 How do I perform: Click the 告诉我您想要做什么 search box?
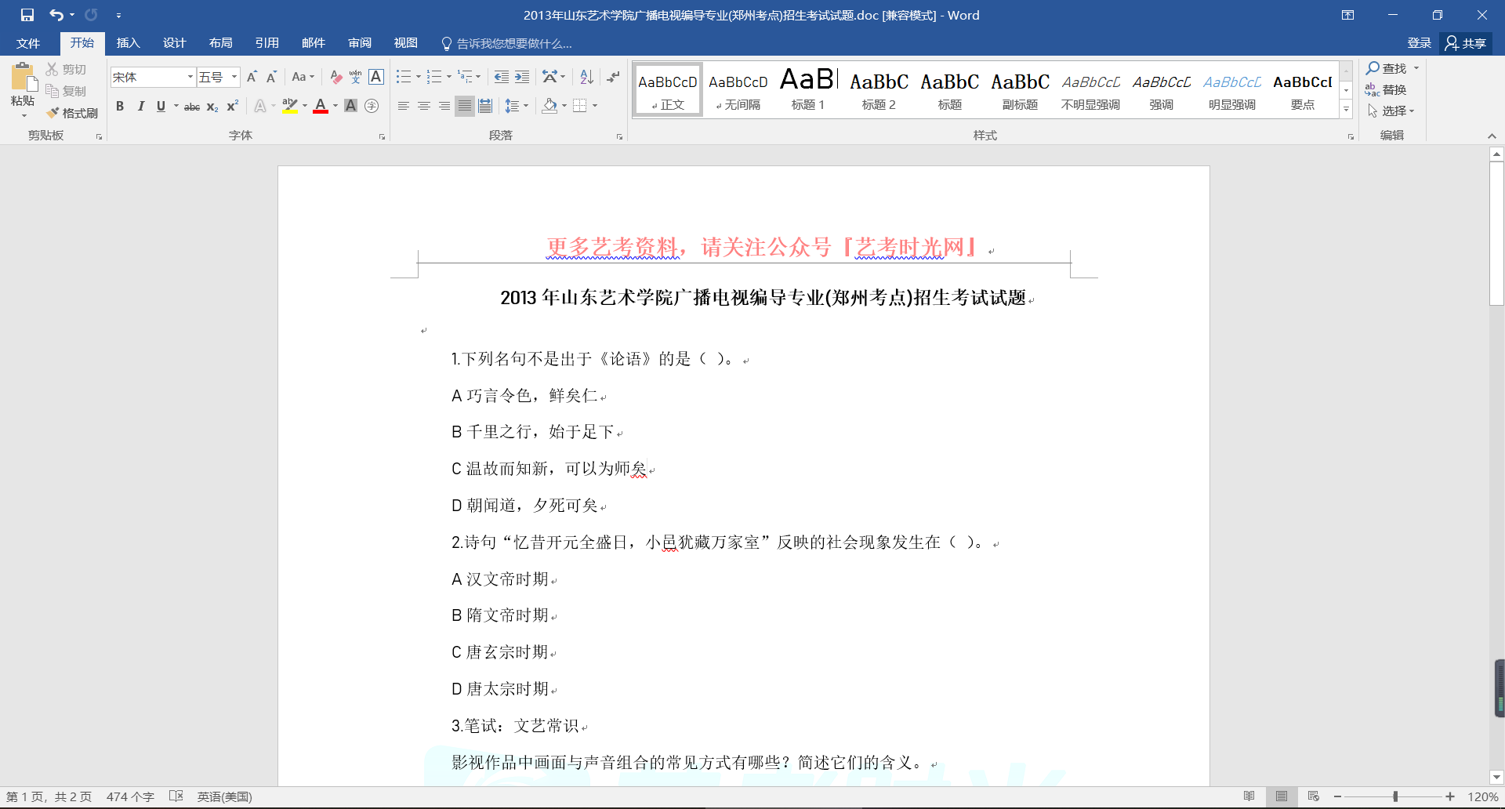513,44
